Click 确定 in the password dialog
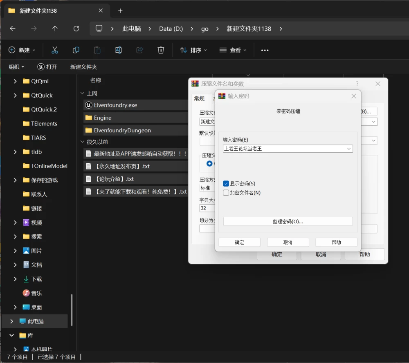 coord(239,243)
